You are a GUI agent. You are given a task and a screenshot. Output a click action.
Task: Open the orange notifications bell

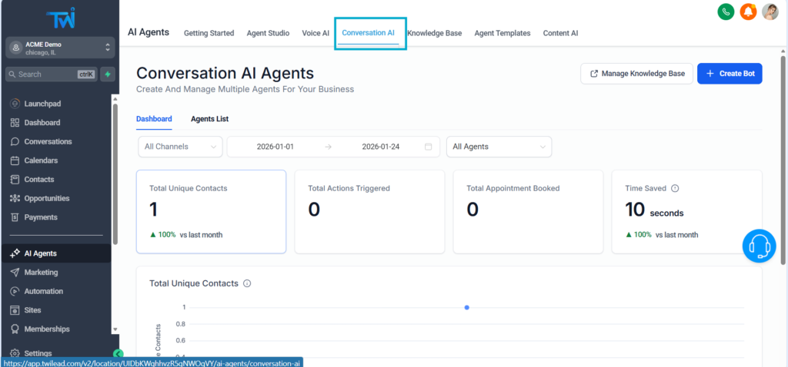click(747, 12)
